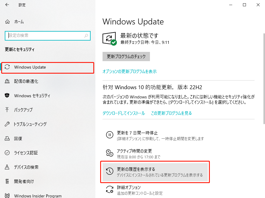Click the バックアップ upload arrow icon
The image size is (265, 198).
[x=7, y=110]
